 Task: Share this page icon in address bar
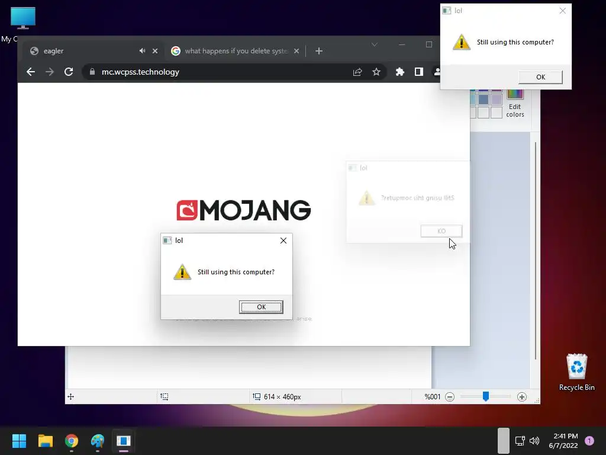[x=357, y=72]
